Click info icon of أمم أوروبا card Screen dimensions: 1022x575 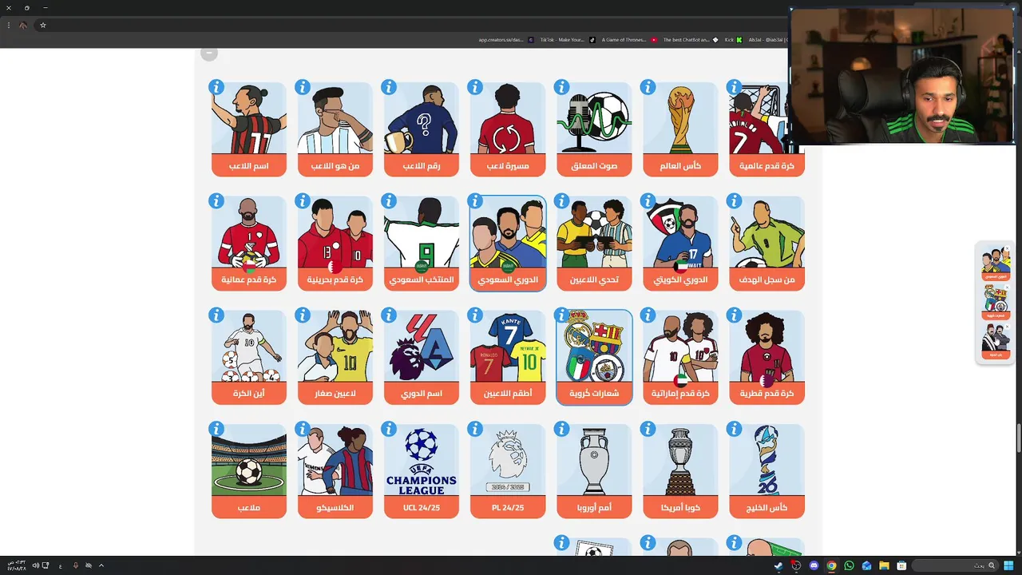tap(561, 430)
